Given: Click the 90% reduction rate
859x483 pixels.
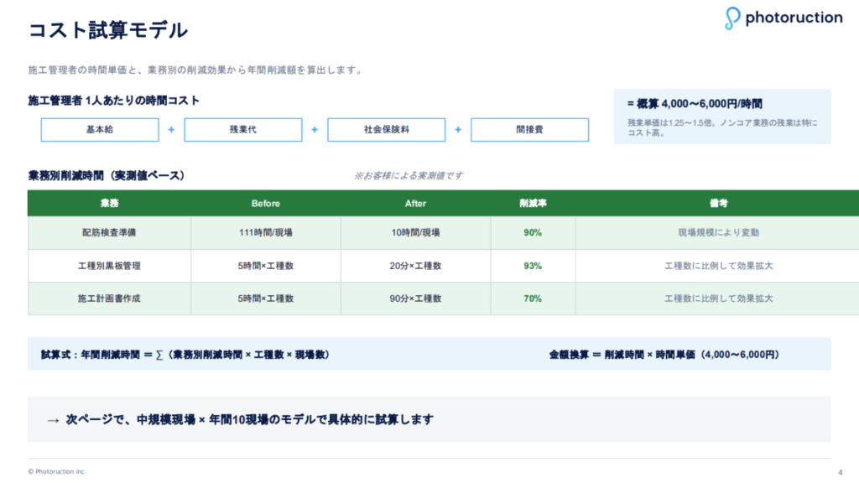Looking at the screenshot, I should point(533,233).
